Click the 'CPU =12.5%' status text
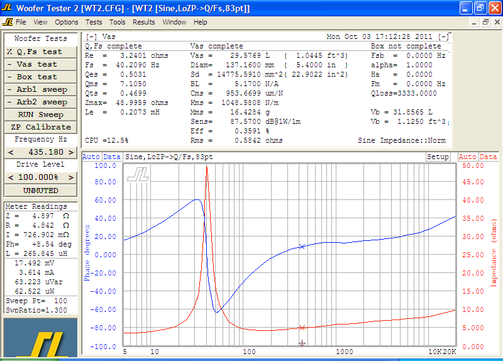The height and width of the screenshot is (361, 503). point(106,140)
